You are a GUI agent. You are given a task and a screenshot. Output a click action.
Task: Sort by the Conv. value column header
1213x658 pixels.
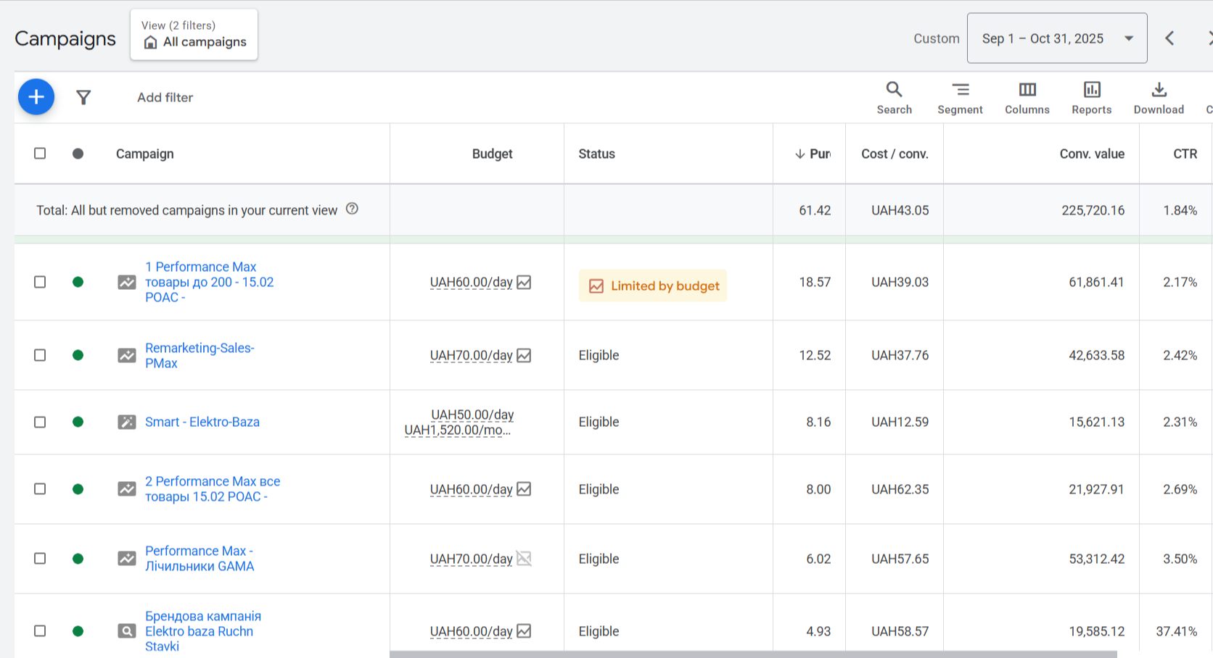coord(1091,154)
